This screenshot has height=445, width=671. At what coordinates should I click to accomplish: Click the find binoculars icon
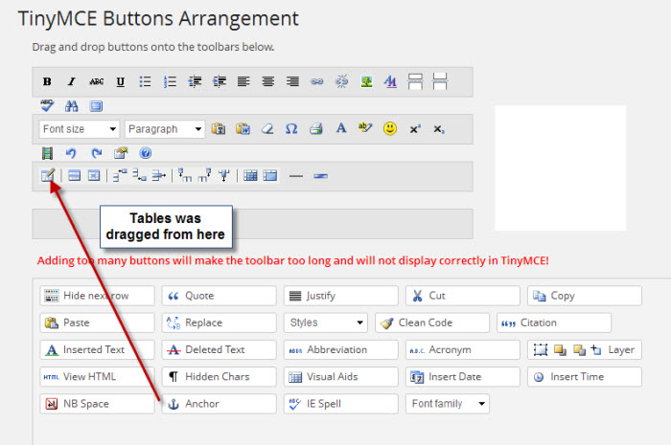click(72, 106)
